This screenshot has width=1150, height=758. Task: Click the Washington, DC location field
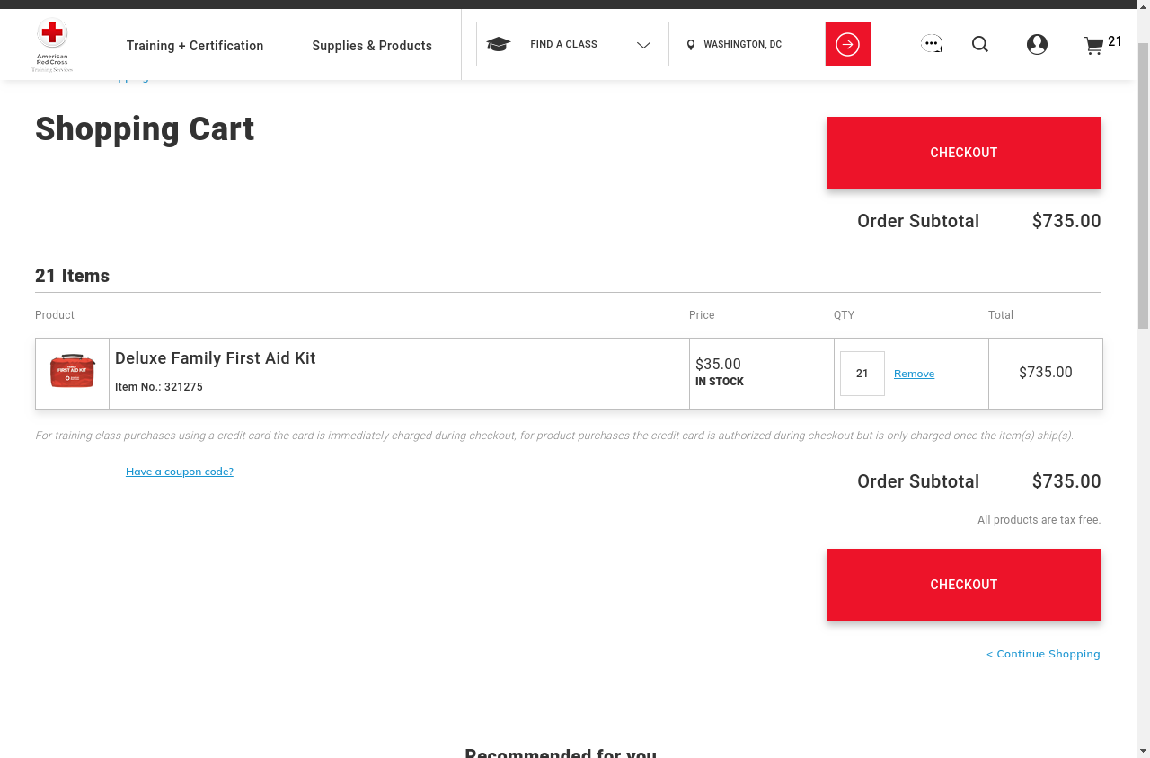[x=753, y=44]
